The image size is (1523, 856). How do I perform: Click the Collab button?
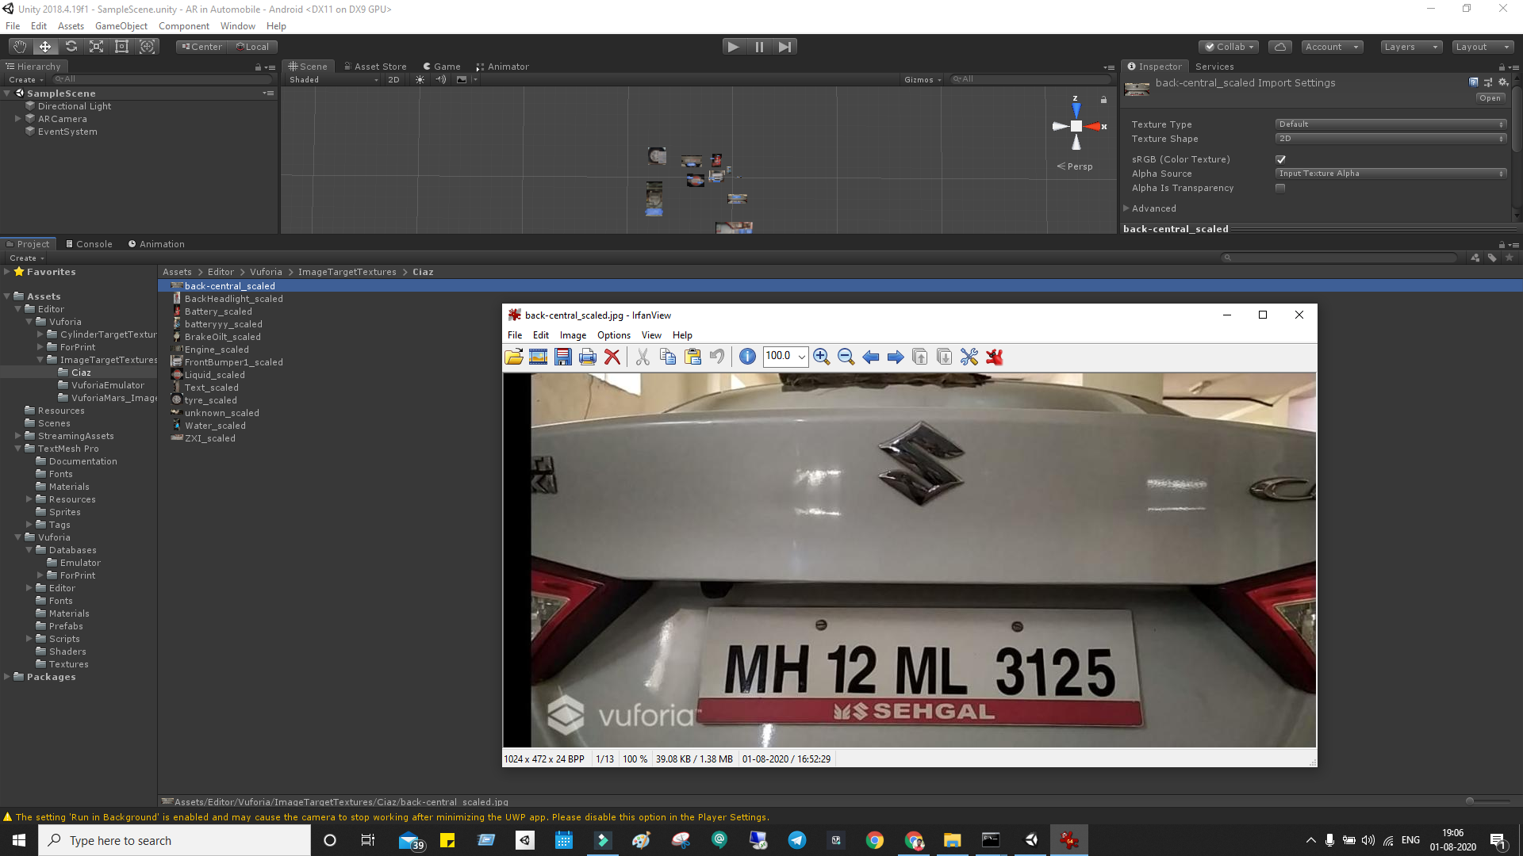pyautogui.click(x=1229, y=47)
